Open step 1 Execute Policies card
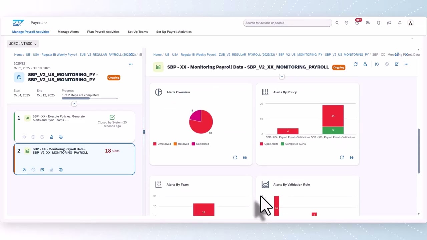Image resolution: width=427 pixels, height=240 pixels. [74, 126]
